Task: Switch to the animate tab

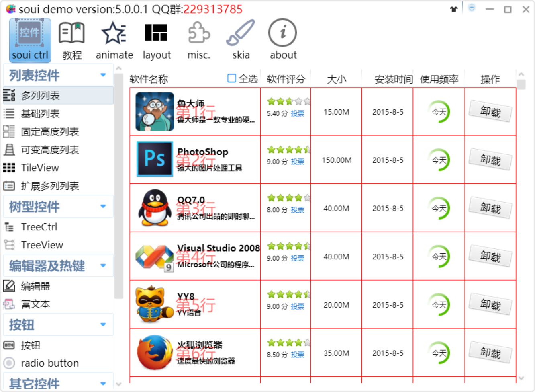Action: [114, 40]
